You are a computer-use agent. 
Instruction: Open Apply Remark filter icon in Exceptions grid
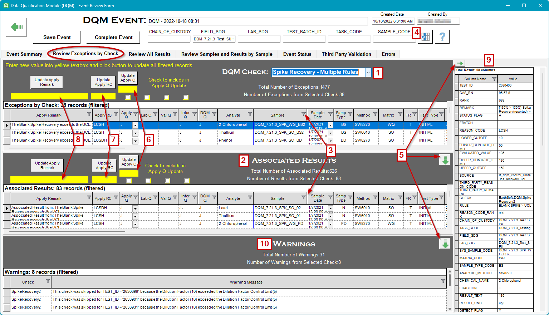[x=89, y=114]
